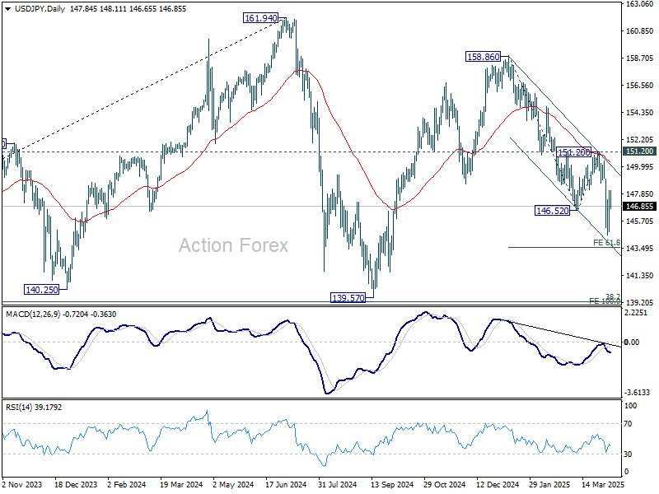The image size is (659, 494).
Task: Click the -3.6133 MACD scale value
Action: point(637,393)
